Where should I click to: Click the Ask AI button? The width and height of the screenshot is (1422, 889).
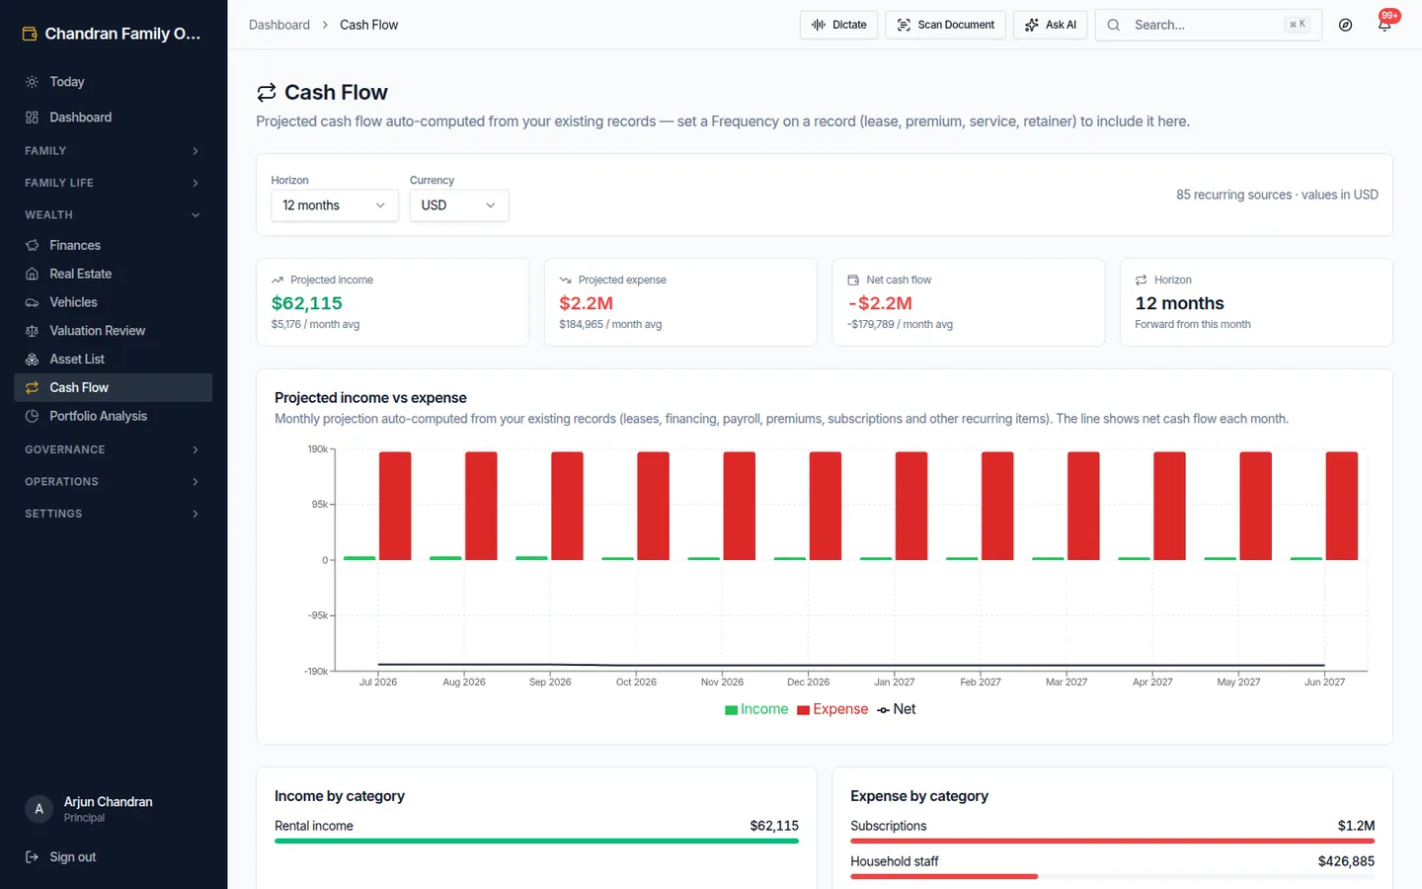[1050, 25]
